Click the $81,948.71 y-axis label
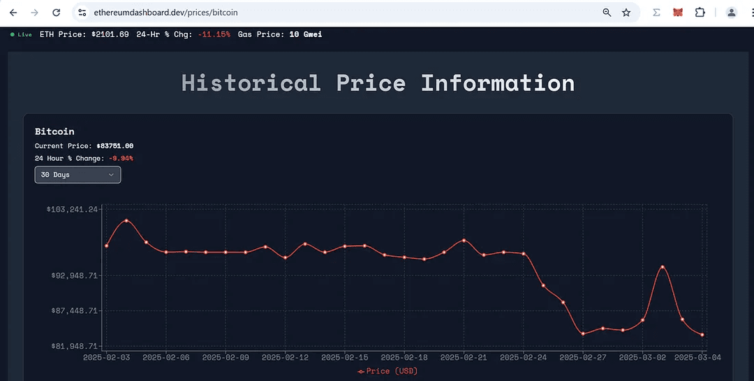Screen dimensions: 754x381 75,346
